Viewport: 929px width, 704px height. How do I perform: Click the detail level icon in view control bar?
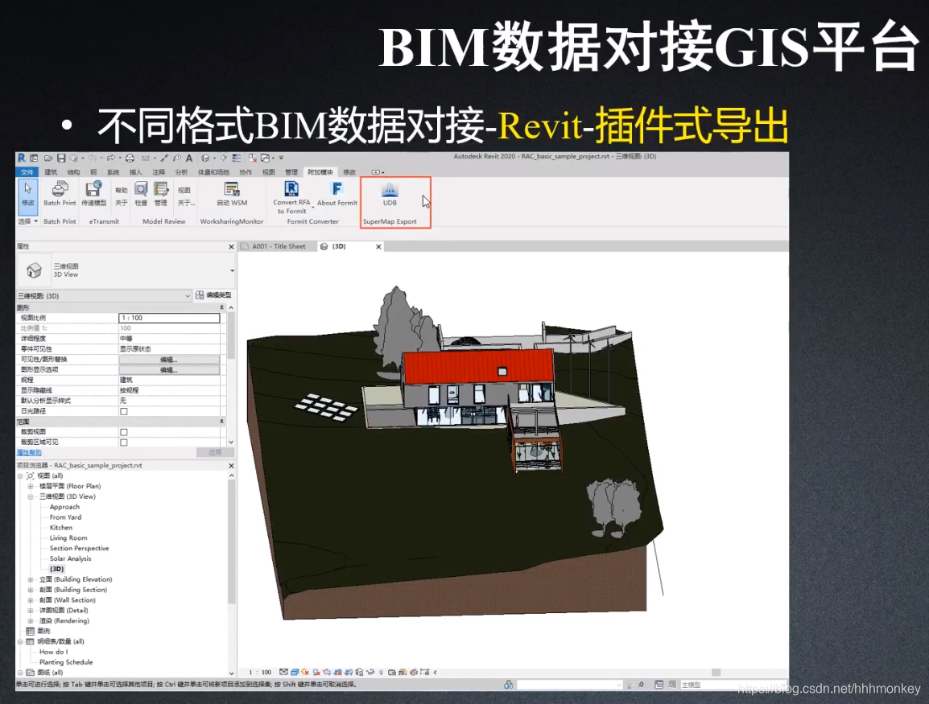[284, 672]
